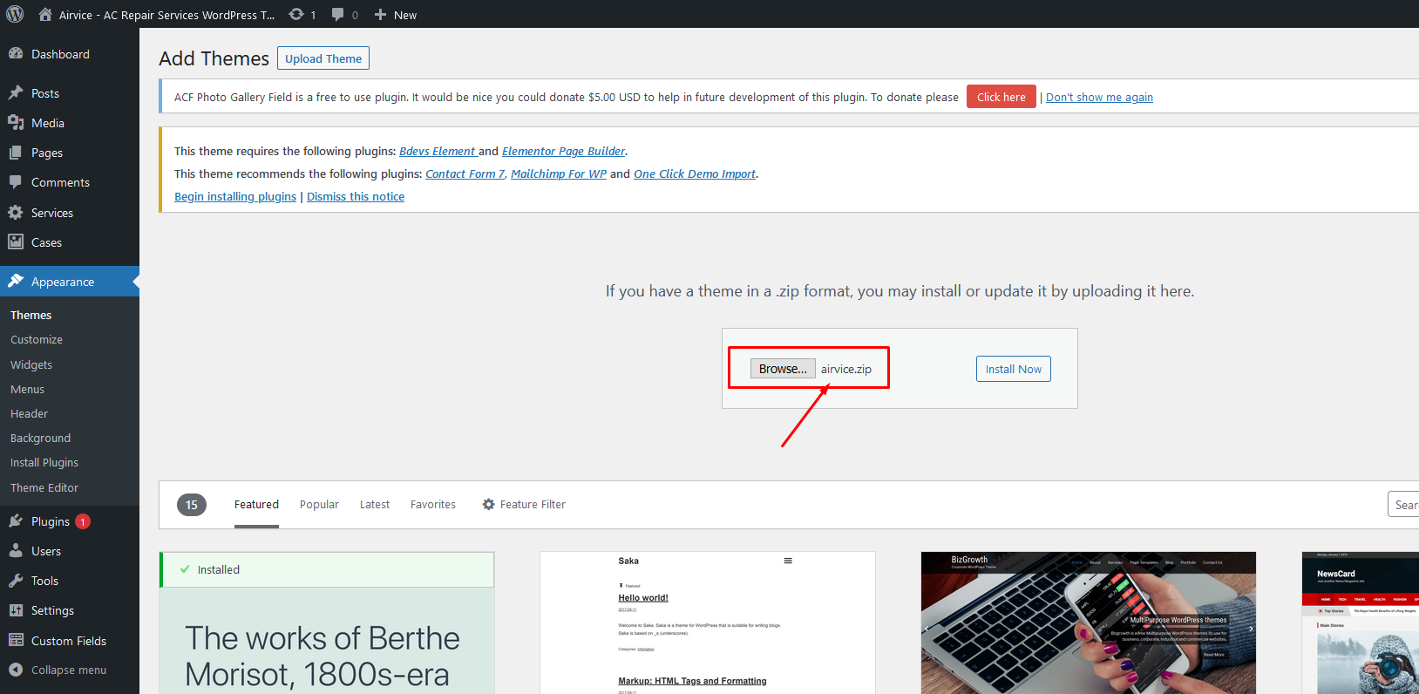Viewport: 1419px width, 694px height.
Task: Click the NewsCard theme thumbnail
Action: [1361, 623]
